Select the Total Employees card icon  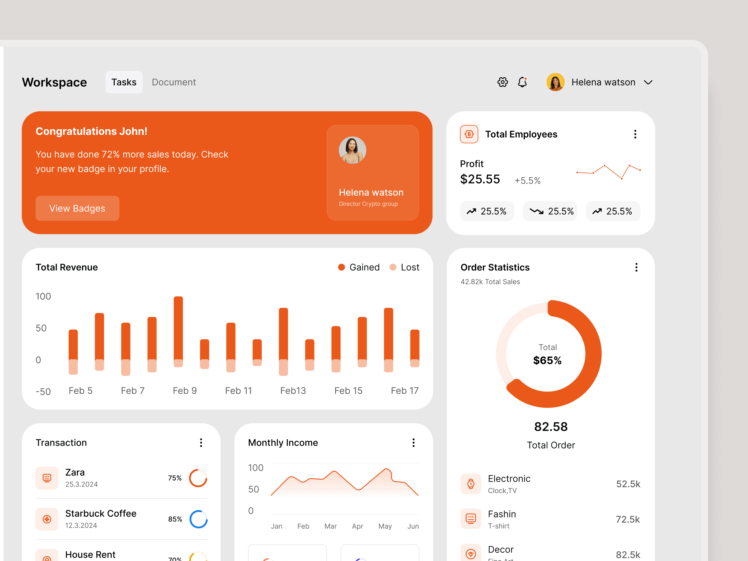[x=469, y=134]
